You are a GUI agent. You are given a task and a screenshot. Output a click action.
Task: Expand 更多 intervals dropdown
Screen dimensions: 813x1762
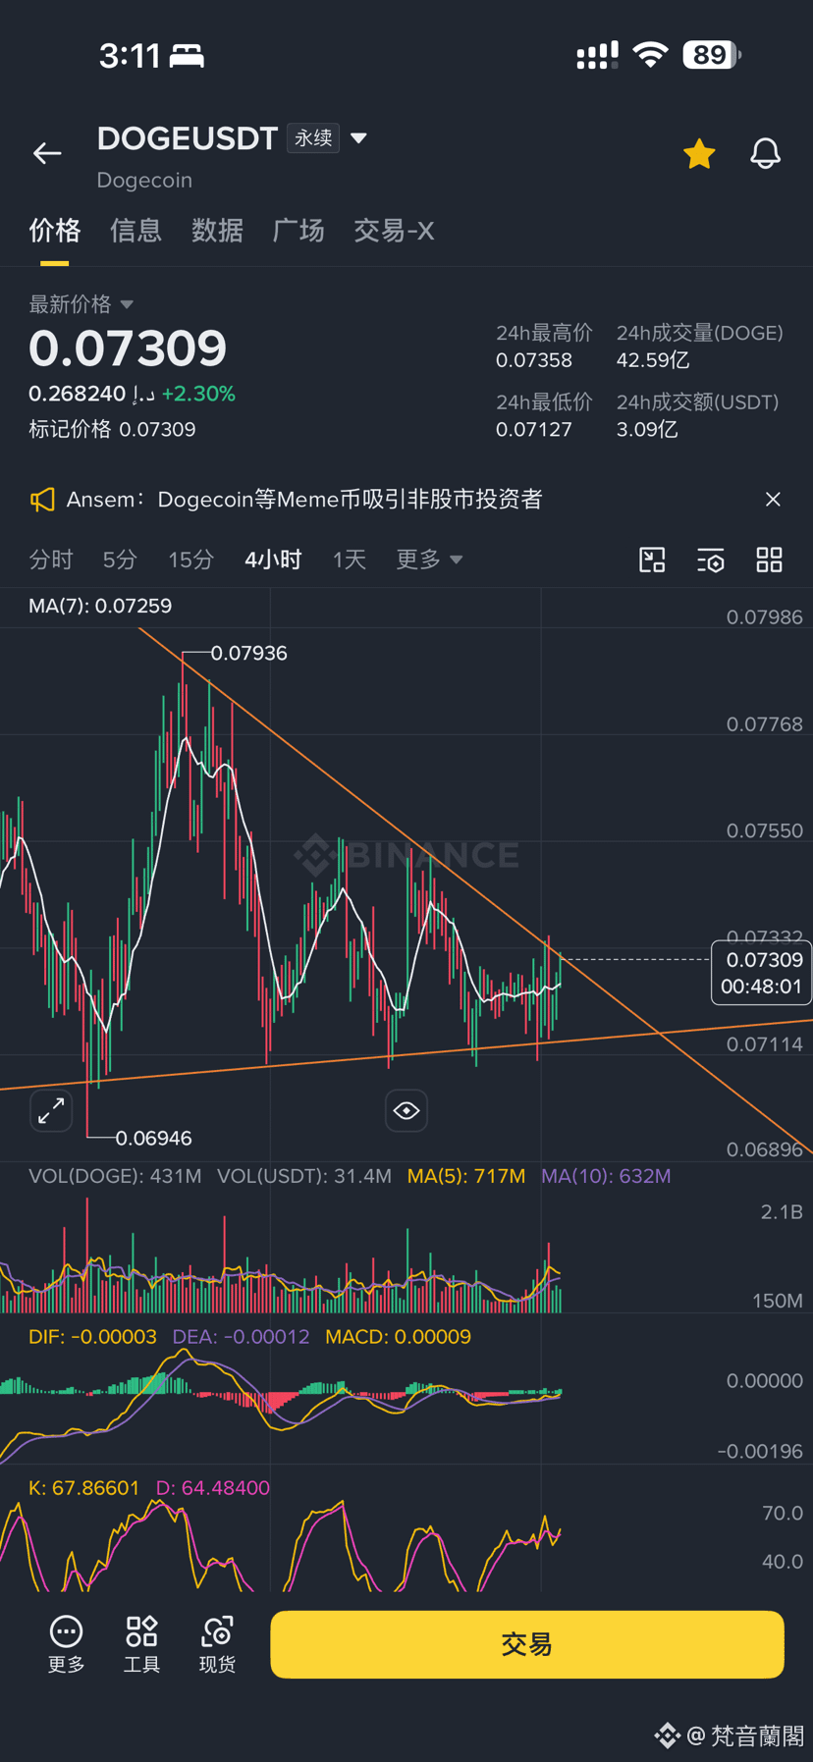pos(428,560)
